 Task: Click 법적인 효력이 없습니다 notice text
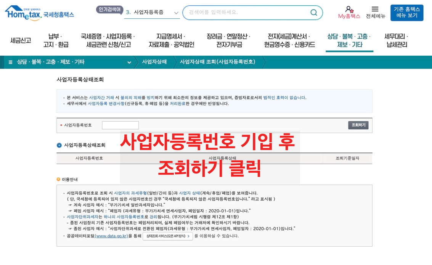[x=284, y=98]
